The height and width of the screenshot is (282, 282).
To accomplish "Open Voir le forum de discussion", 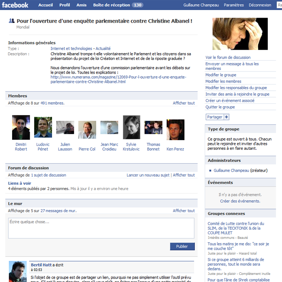I will point(228,57).
